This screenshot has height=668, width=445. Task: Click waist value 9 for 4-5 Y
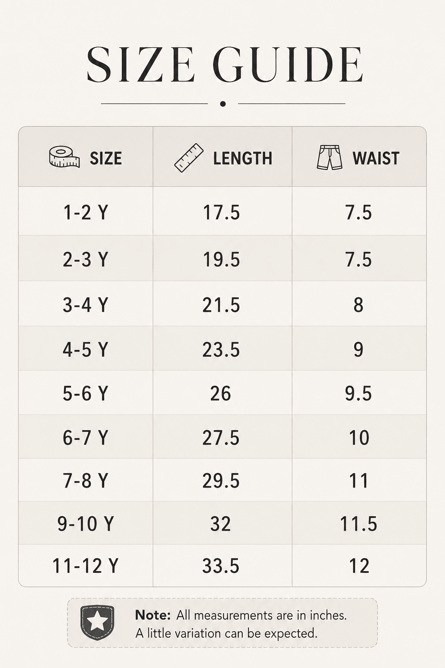(358, 349)
